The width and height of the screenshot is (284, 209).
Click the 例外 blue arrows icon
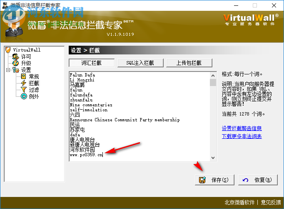pyautogui.click(x=24, y=96)
